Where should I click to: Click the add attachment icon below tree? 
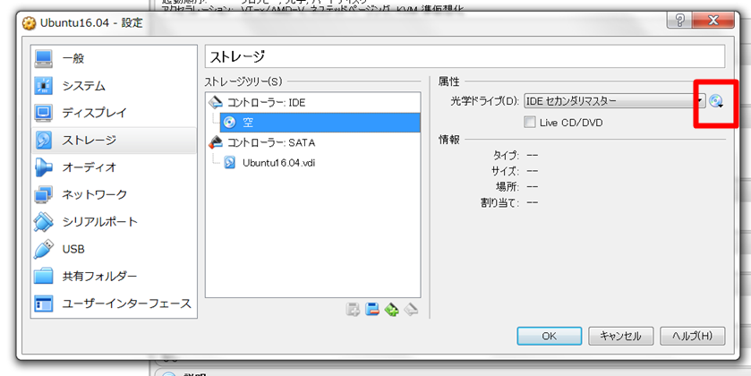tap(353, 310)
